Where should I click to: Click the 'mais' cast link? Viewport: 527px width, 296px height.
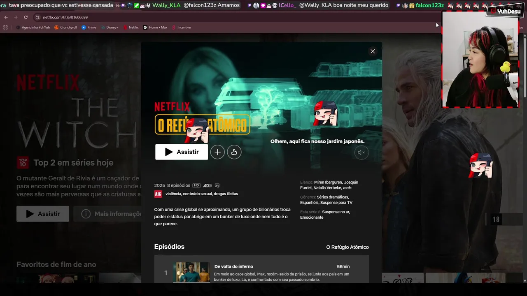coord(347,188)
